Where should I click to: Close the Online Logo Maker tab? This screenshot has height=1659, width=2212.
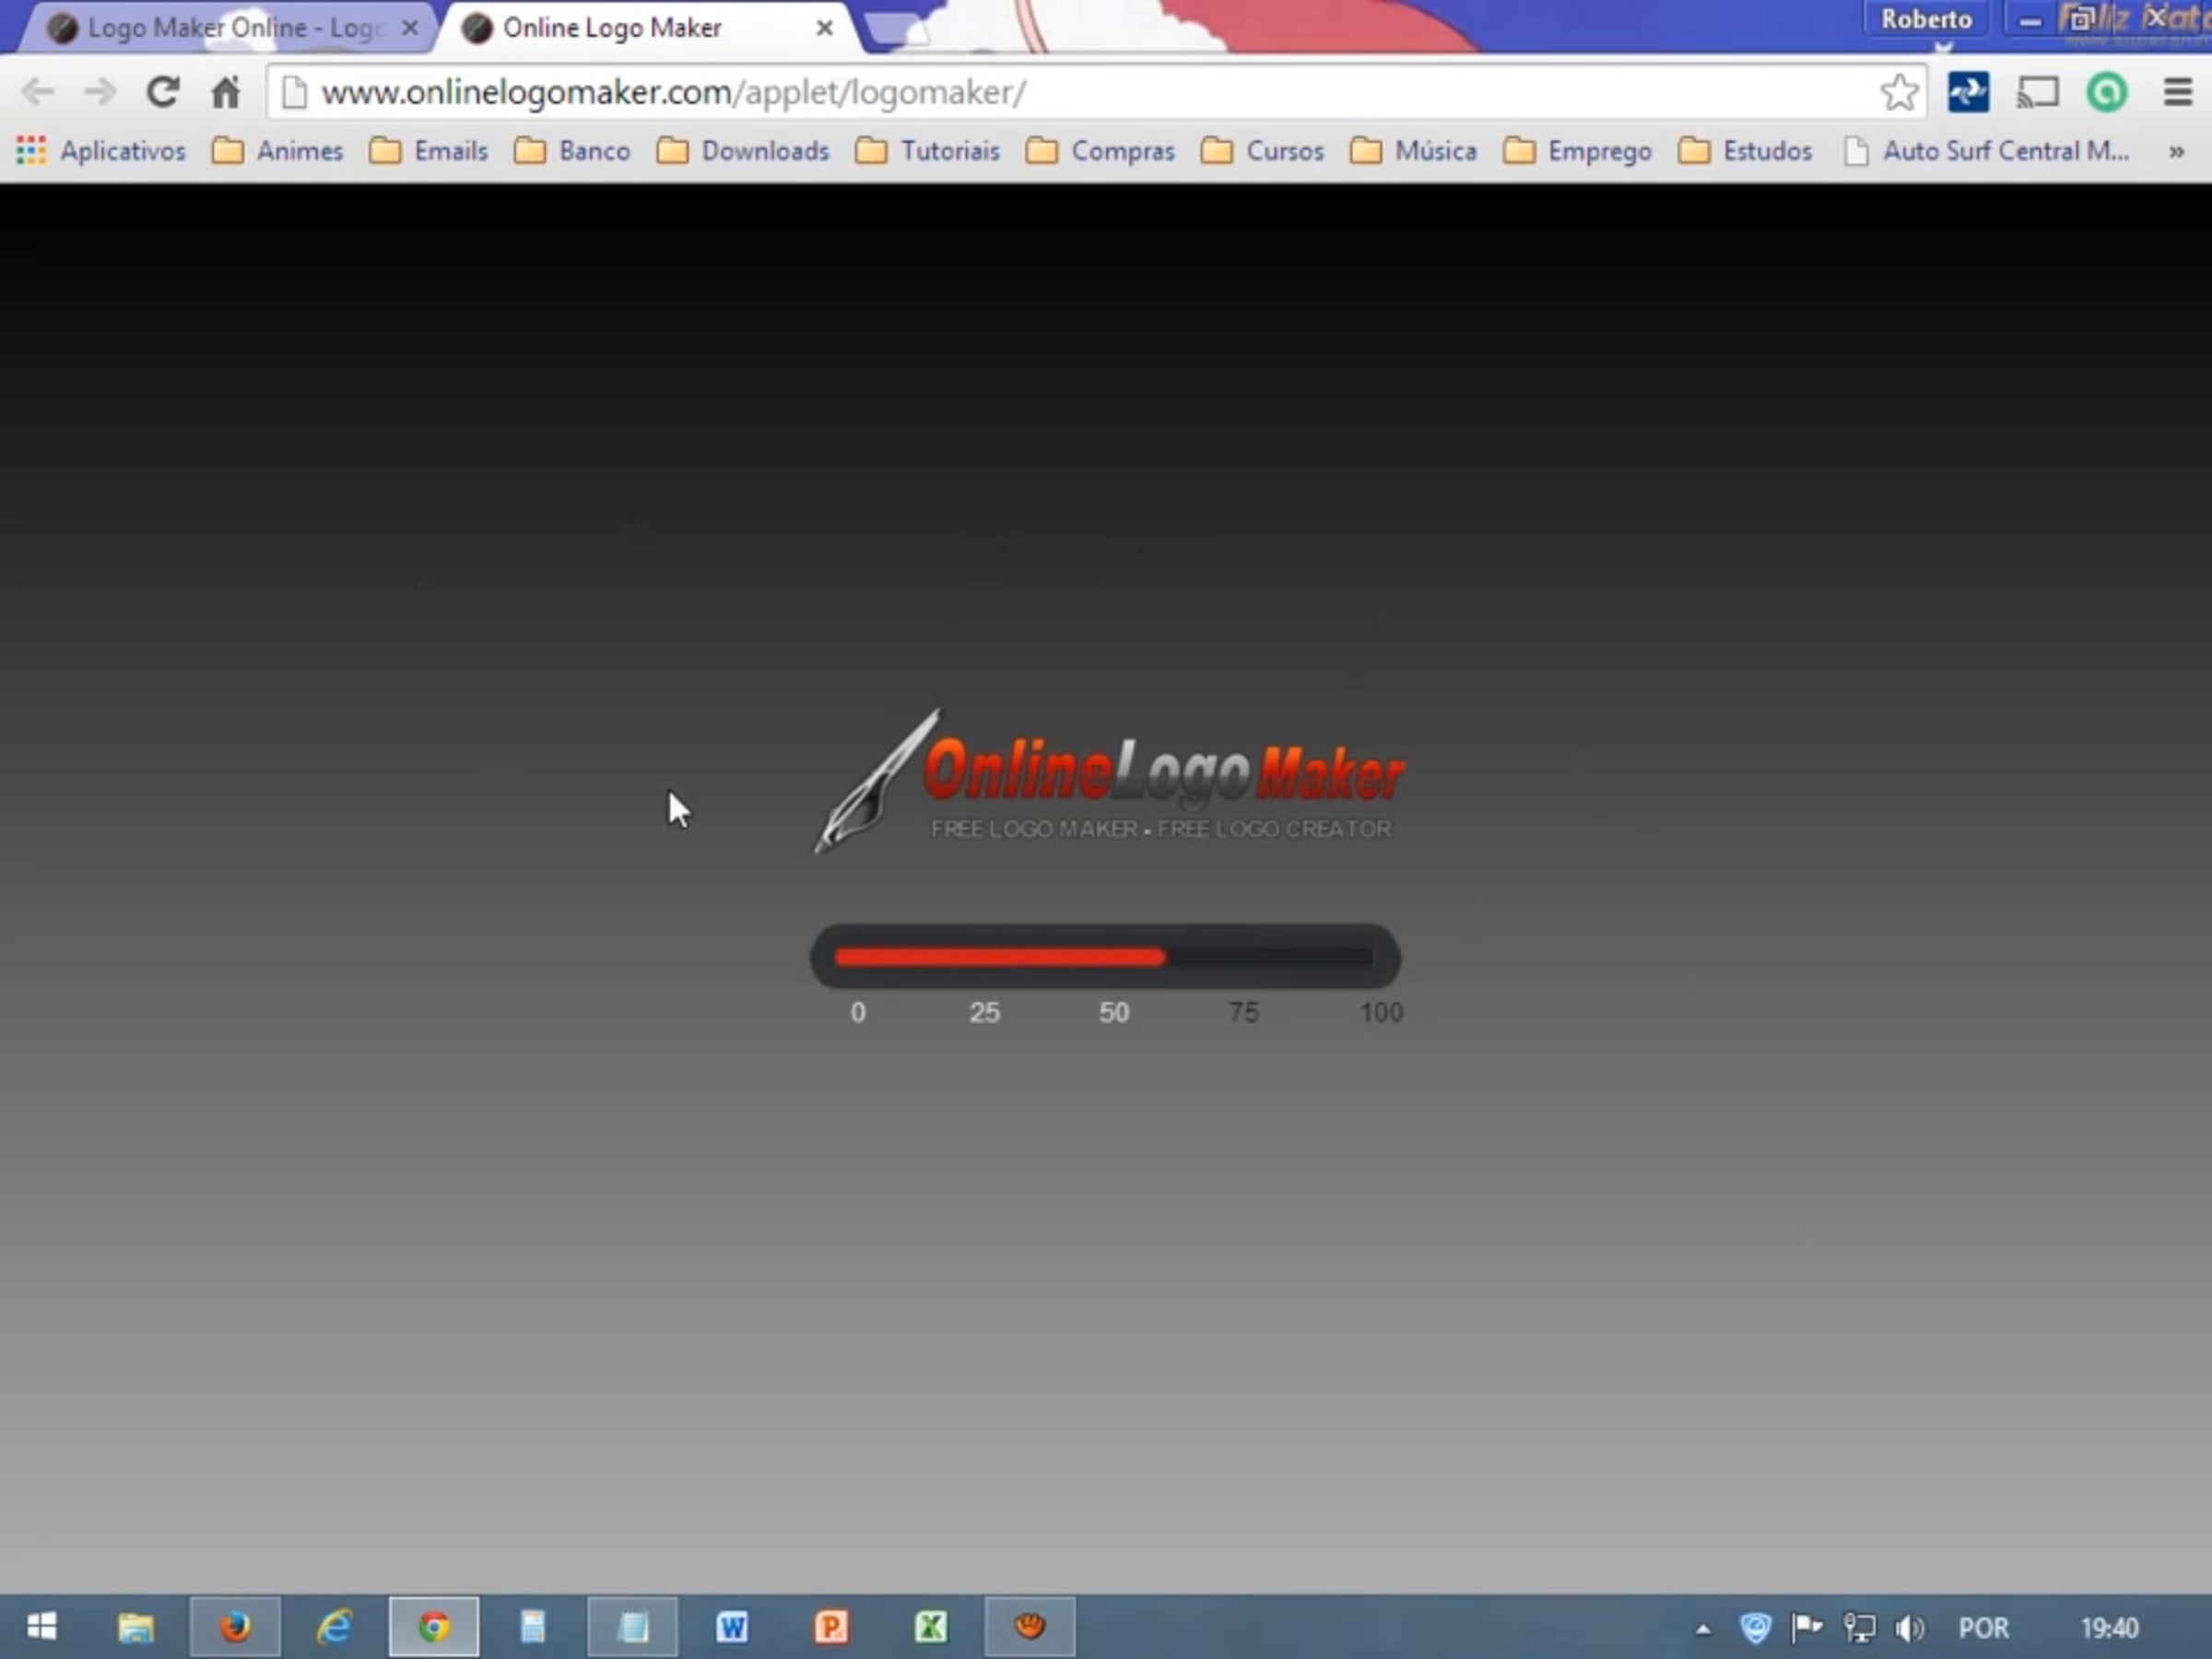tap(824, 28)
